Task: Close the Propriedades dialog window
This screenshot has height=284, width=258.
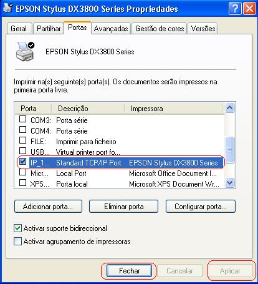Action: (x=249, y=9)
